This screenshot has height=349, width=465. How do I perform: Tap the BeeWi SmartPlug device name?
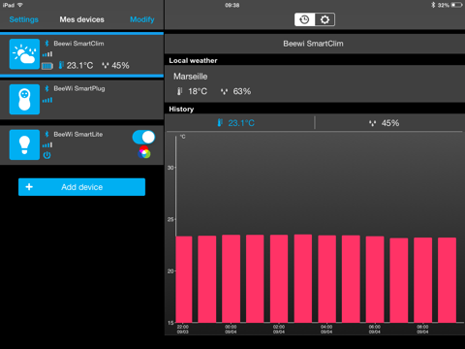click(x=79, y=88)
